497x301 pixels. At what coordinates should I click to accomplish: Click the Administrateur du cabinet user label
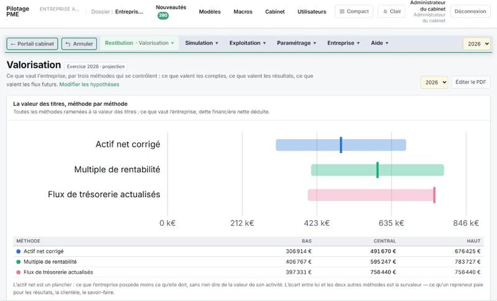[428, 6]
